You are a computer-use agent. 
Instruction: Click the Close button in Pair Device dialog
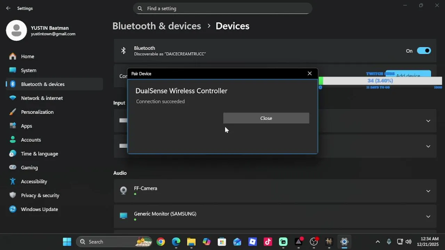266,118
